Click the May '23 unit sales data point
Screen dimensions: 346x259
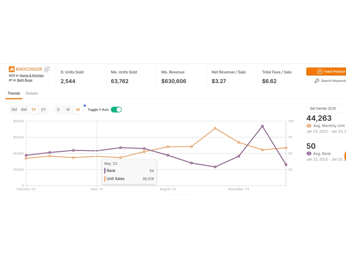pos(97,156)
